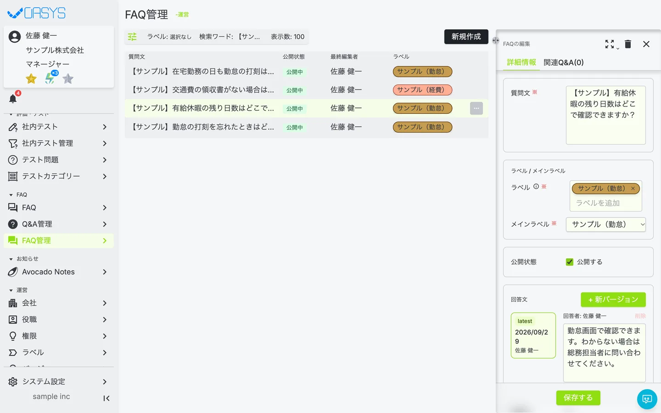Add a 新バージョン answer
661x413 pixels.
[x=613, y=300]
